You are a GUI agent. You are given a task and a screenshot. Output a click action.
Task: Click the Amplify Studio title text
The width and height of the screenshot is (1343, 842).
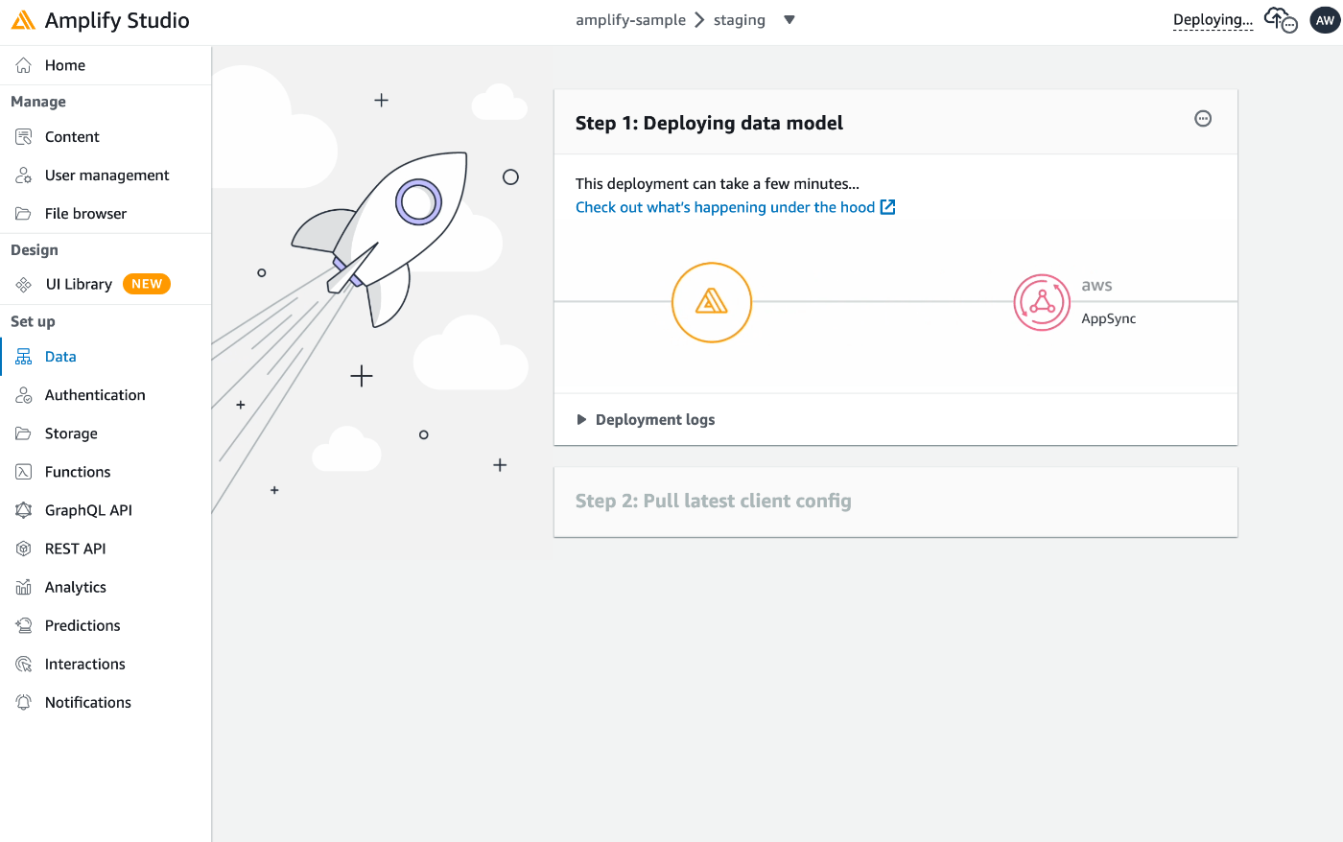tap(117, 20)
